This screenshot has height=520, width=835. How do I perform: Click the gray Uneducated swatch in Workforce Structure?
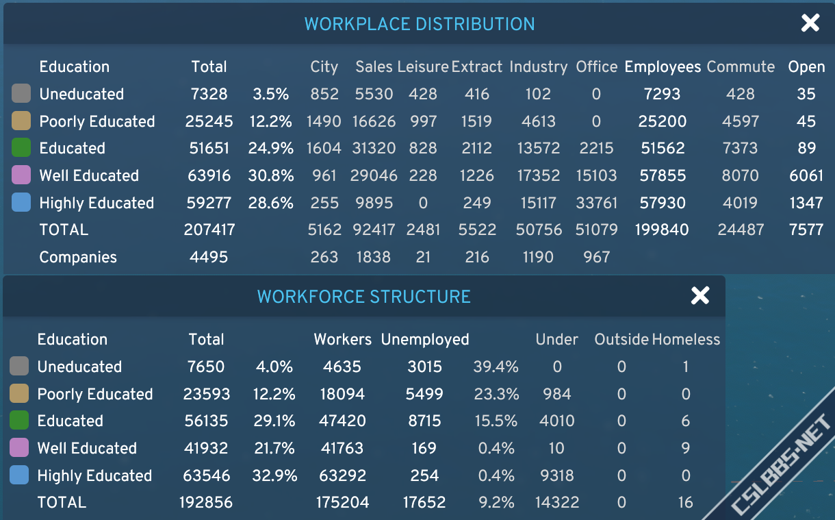[x=19, y=367]
